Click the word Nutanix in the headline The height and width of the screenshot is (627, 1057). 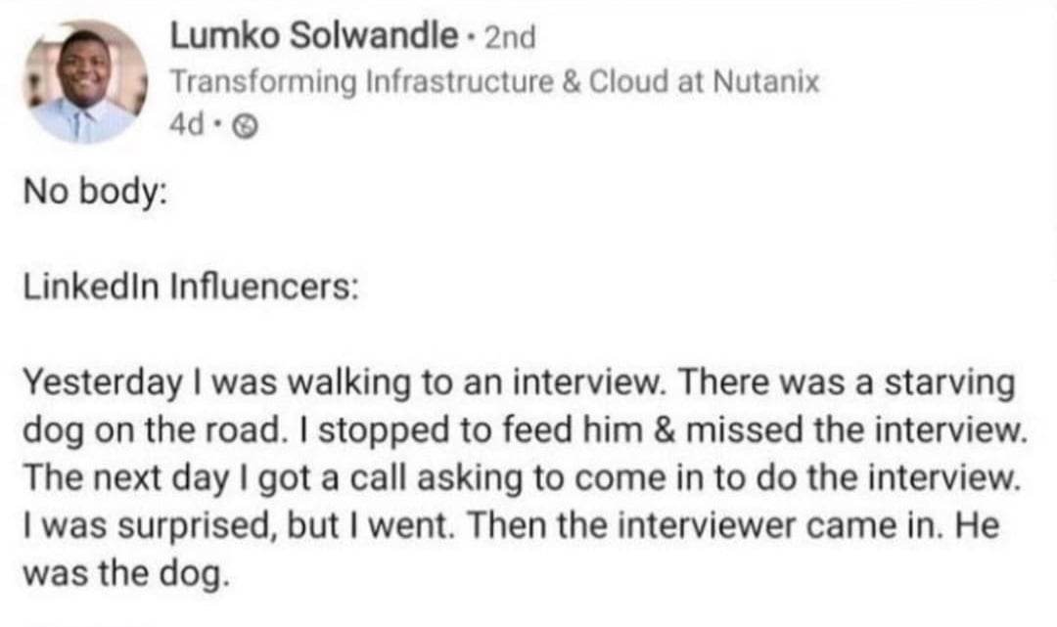click(767, 82)
